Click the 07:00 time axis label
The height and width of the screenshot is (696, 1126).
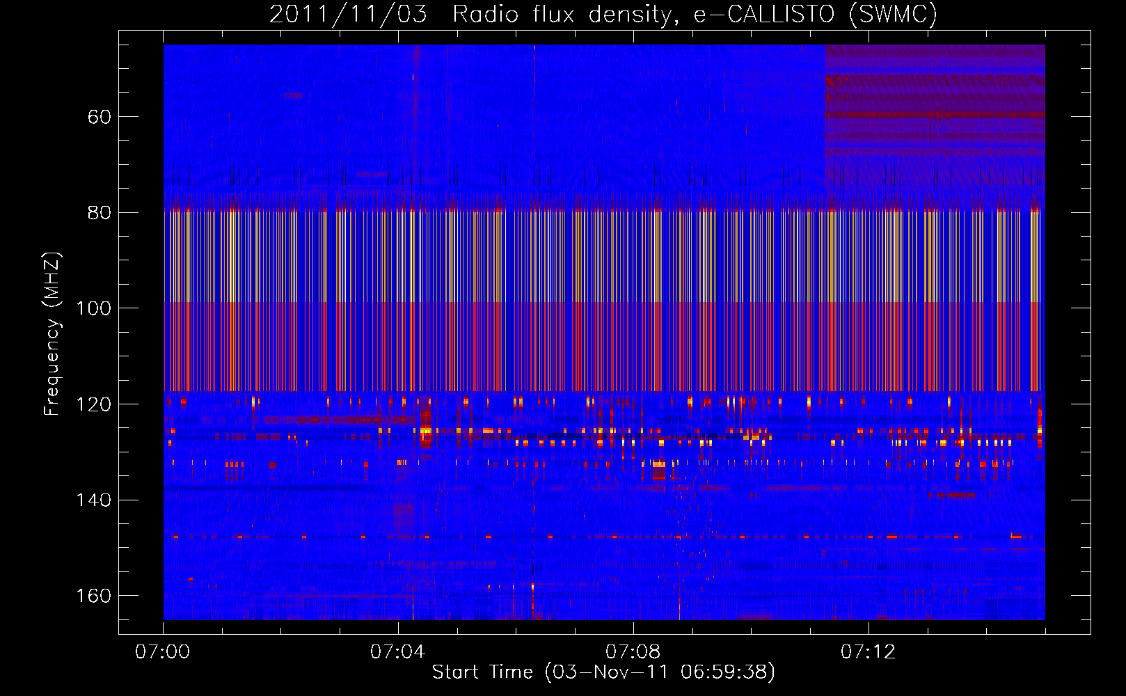click(x=163, y=652)
